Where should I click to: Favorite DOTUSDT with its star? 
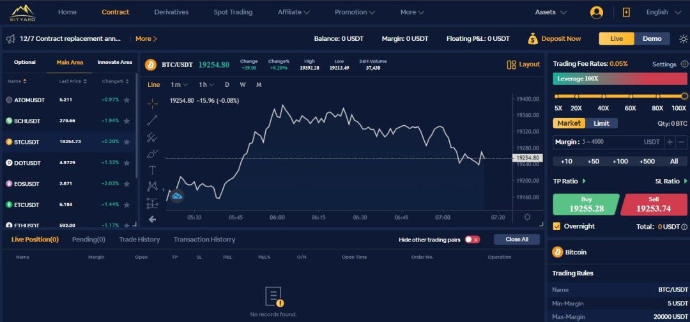click(x=126, y=163)
